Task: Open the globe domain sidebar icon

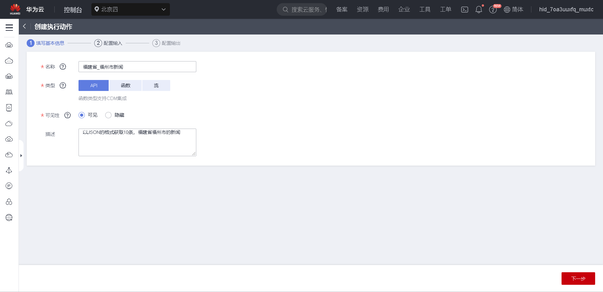Action: [x=9, y=218]
